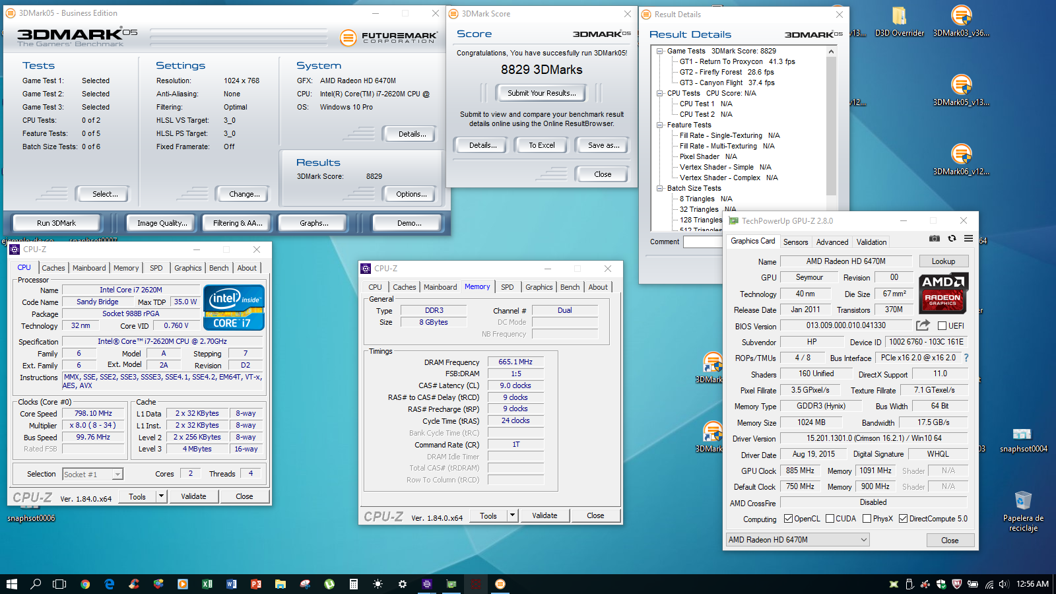Open the snaphsot0004 desktop file

[1023, 440]
